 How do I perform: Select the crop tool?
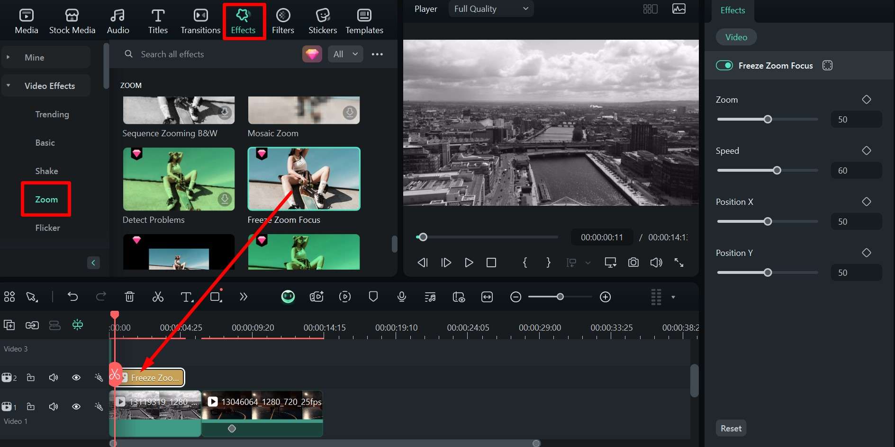click(x=216, y=297)
